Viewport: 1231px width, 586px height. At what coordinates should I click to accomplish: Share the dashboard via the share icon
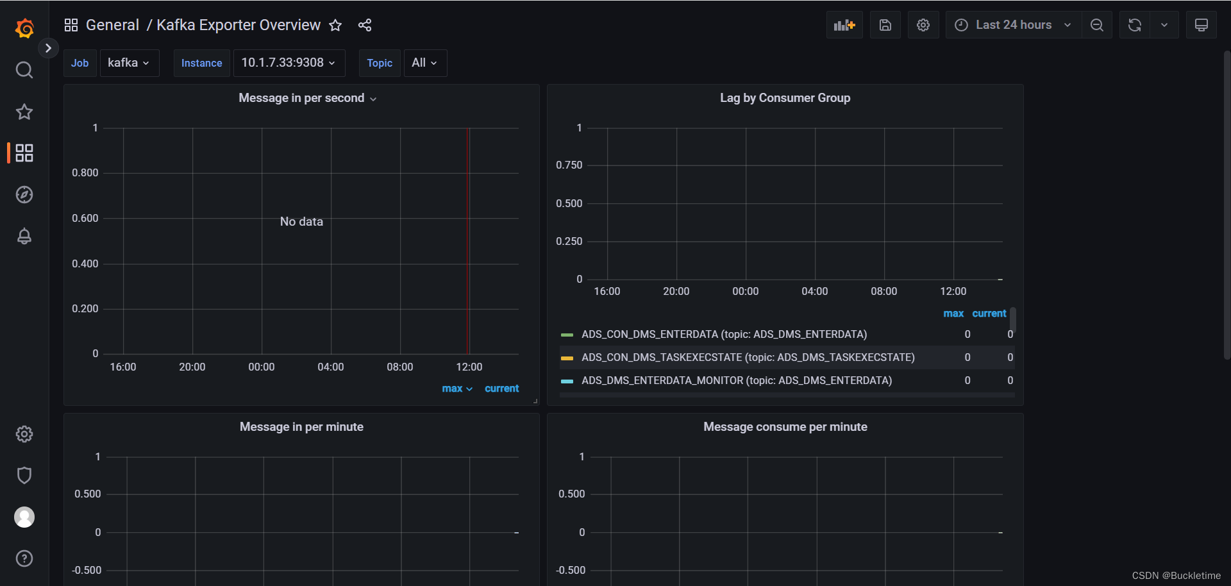click(365, 25)
